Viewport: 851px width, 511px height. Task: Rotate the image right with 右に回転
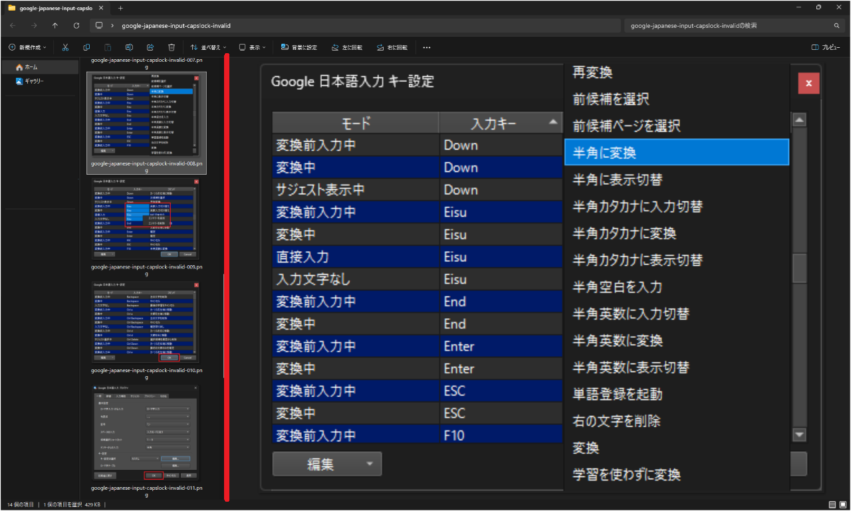[x=391, y=47]
